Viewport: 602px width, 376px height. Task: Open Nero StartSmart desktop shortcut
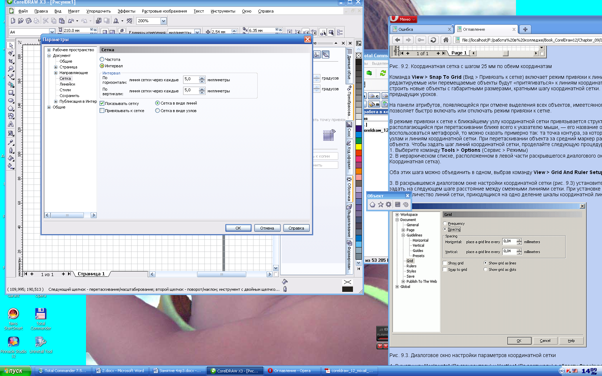(x=13, y=319)
